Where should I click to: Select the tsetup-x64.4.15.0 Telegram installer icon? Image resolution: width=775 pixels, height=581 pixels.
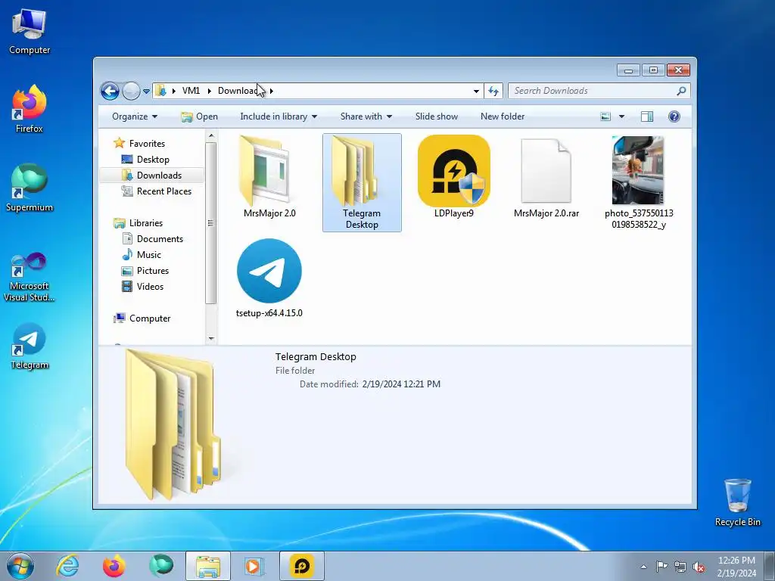tap(269, 271)
